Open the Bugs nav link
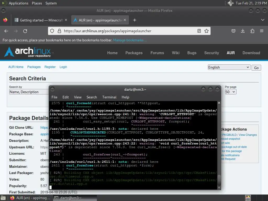Screen dimensions: 268x201 (x=192, y=53)
